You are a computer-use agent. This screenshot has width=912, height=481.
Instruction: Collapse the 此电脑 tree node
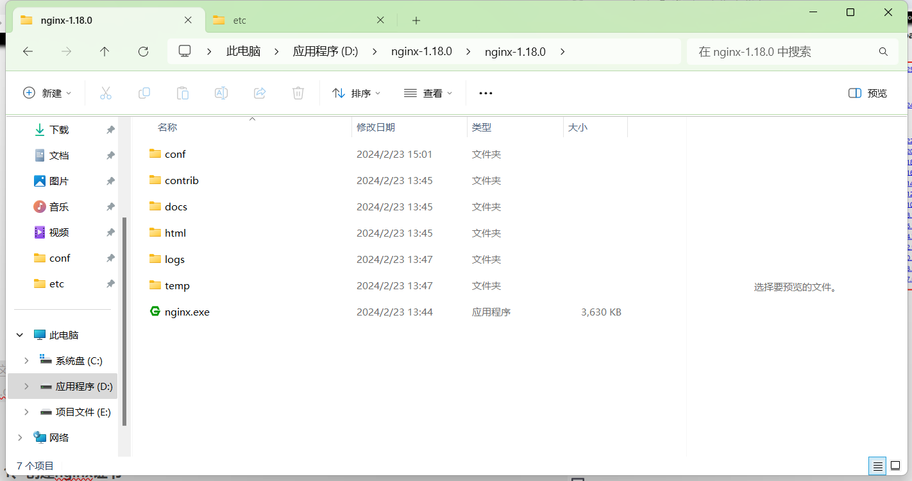20,335
